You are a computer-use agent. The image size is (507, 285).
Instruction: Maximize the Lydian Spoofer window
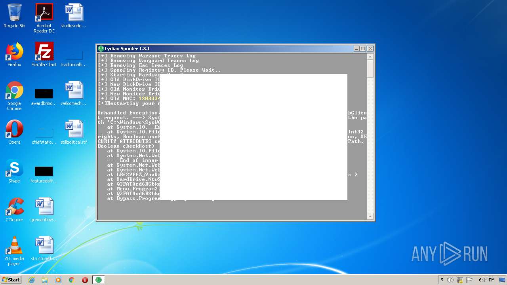click(363, 49)
